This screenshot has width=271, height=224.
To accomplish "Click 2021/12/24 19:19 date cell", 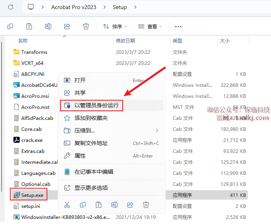I will click(136, 217).
